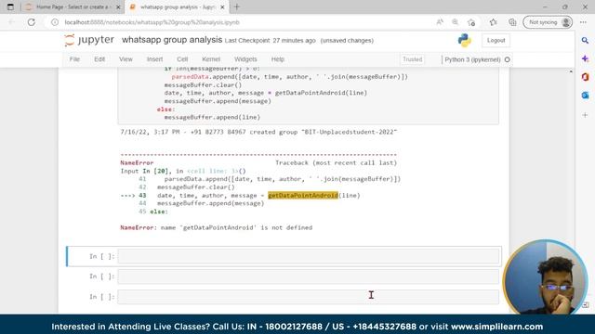Click the Python 3 (ipykernel) kernel name

coord(472,59)
